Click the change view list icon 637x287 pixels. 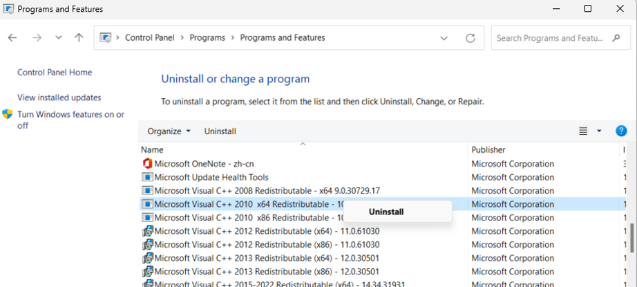pyautogui.click(x=583, y=131)
